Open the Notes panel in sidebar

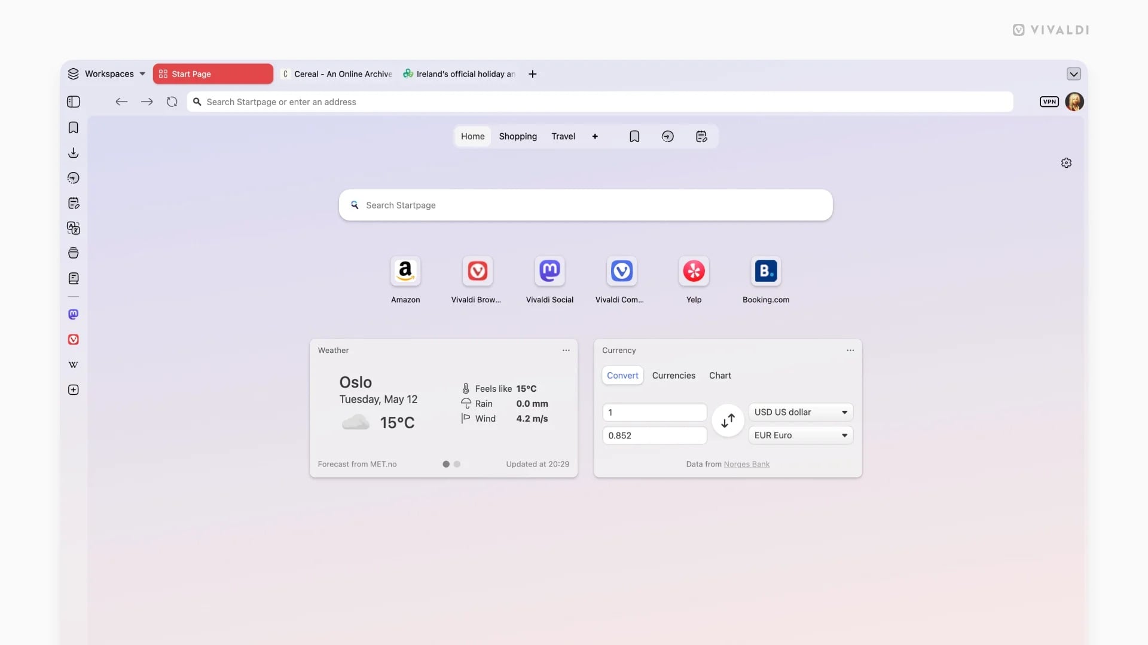click(74, 203)
